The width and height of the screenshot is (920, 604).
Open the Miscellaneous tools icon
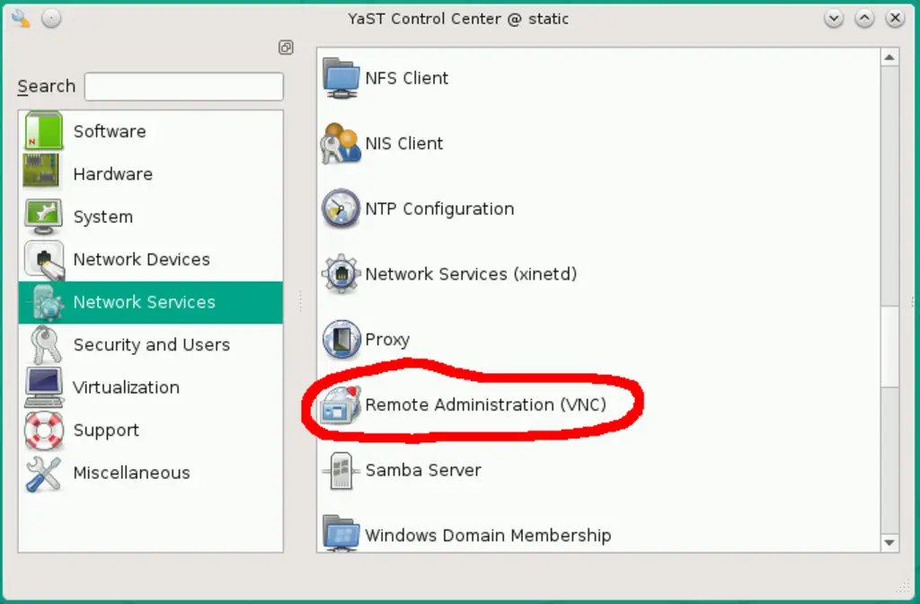tap(43, 473)
